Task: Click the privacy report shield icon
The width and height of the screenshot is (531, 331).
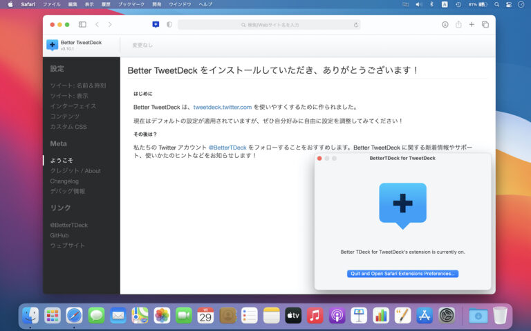Action: pos(169,24)
